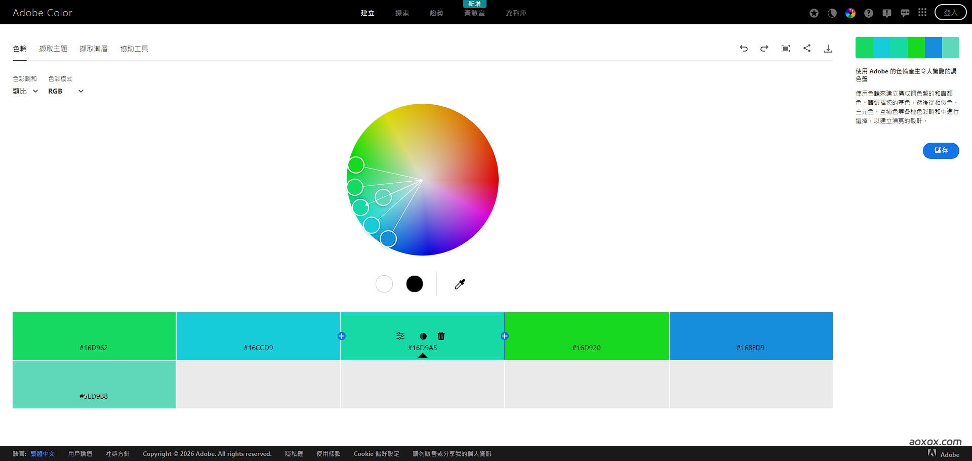This screenshot has width=972, height=461.
Task: Redo the color adjustment
Action: coord(764,49)
